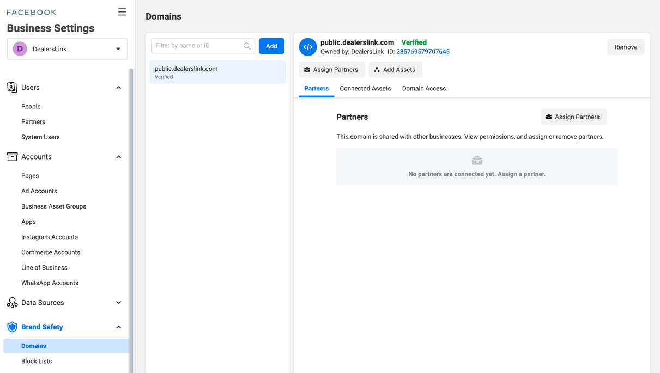Open Apps in the sidebar
This screenshot has width=660, height=373.
(x=28, y=222)
